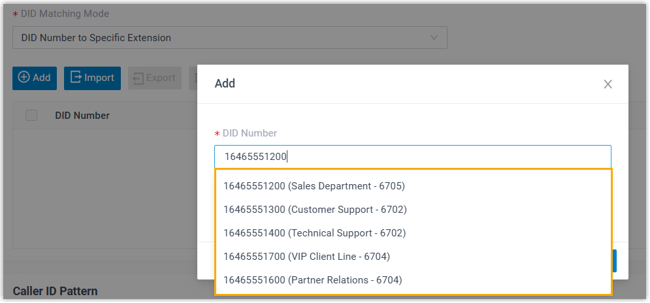Click the Caller ID Pattern section heading
Viewport: 650px width, 303px height.
55,291
